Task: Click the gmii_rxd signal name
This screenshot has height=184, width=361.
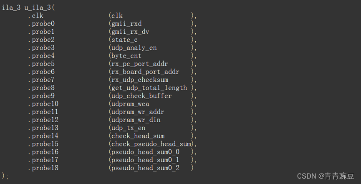Action: [126, 24]
